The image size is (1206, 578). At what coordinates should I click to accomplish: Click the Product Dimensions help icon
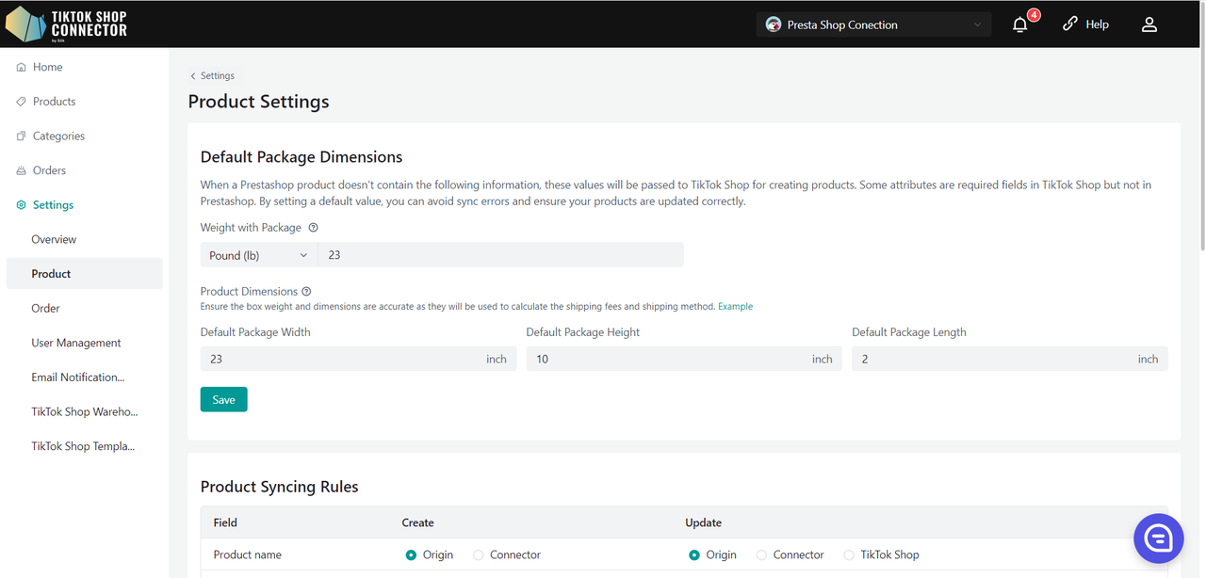306,292
